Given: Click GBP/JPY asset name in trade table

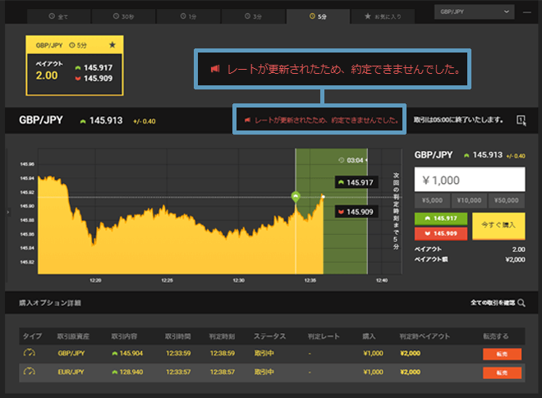Looking at the screenshot, I should (71, 354).
